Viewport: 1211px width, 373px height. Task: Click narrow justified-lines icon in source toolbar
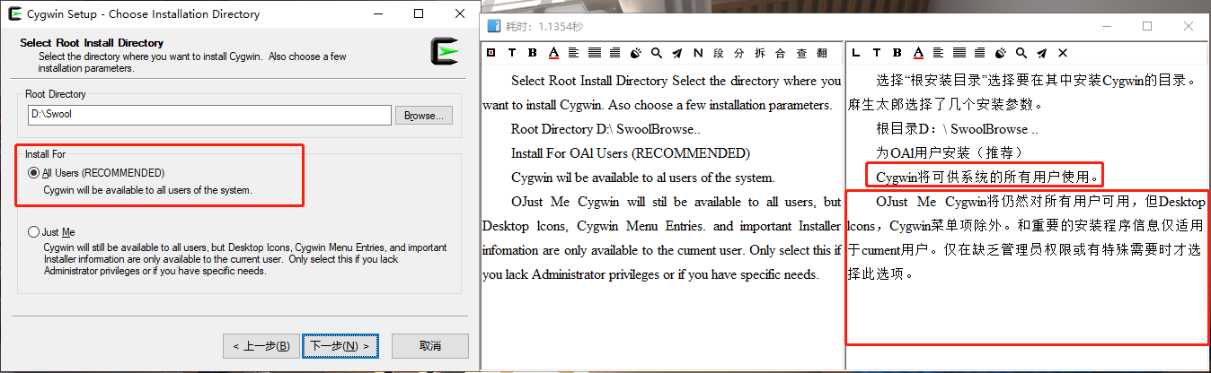click(615, 53)
